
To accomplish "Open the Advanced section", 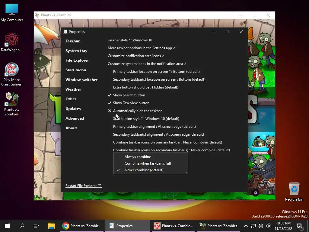I will click(x=75, y=118).
